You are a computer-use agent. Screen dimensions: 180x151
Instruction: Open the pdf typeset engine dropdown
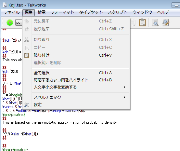point(19,22)
